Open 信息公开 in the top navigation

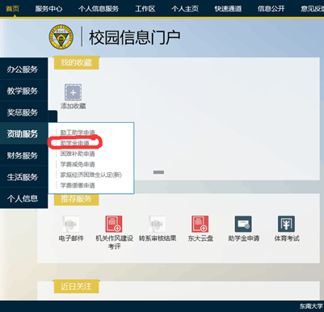pos(271,9)
